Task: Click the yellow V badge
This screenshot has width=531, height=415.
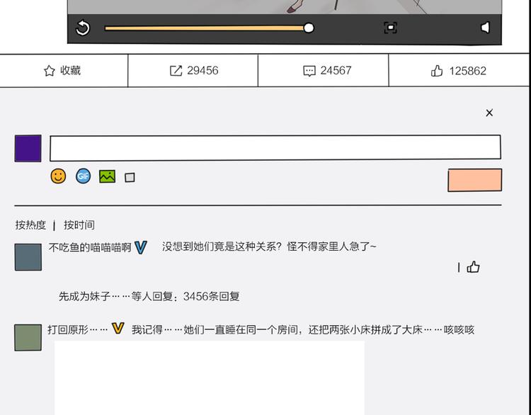Action: [x=118, y=329]
